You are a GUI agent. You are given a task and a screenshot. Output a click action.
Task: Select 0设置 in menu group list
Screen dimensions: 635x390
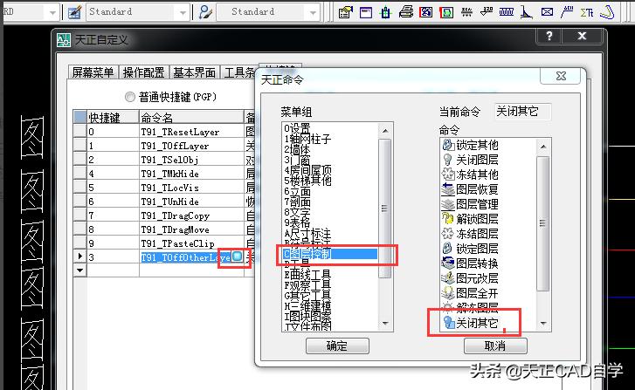point(297,128)
